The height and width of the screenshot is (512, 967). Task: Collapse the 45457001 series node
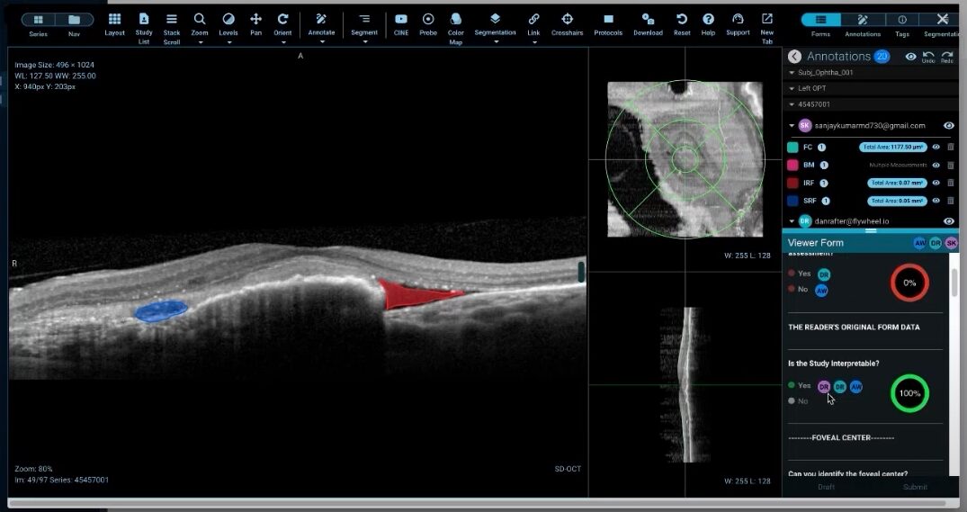click(x=792, y=105)
